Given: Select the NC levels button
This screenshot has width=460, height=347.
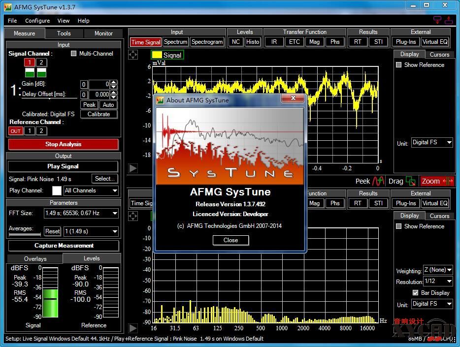Looking at the screenshot, I should coord(236,42).
